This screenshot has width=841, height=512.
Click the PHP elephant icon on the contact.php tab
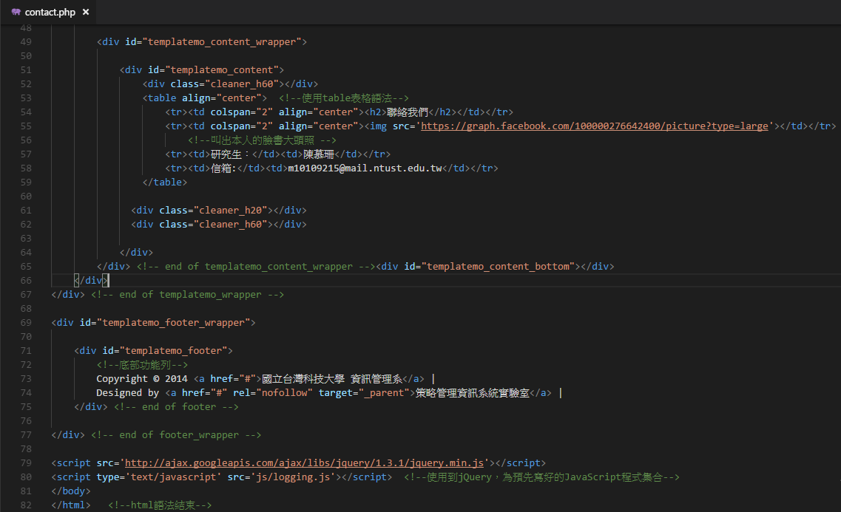point(16,12)
